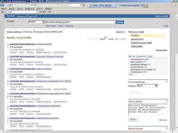This screenshot has height=133, width=178.
Task: Switch to the 네이버 통합검색 tab
Action: [x=103, y=5]
